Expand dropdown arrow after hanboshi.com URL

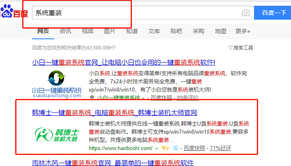[157, 148]
